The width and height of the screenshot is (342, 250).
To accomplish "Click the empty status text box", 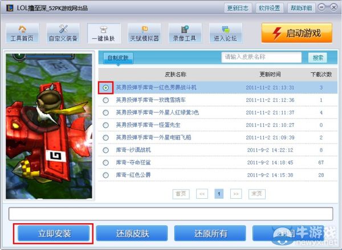I will click(171, 214).
